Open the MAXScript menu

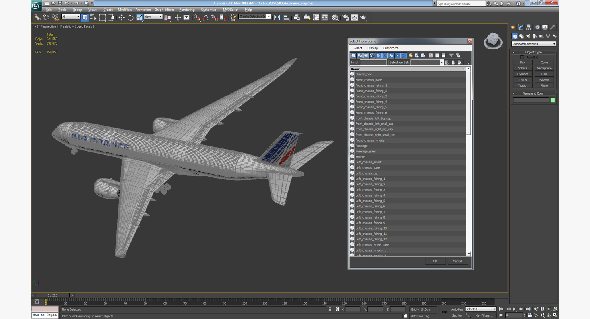(x=230, y=10)
